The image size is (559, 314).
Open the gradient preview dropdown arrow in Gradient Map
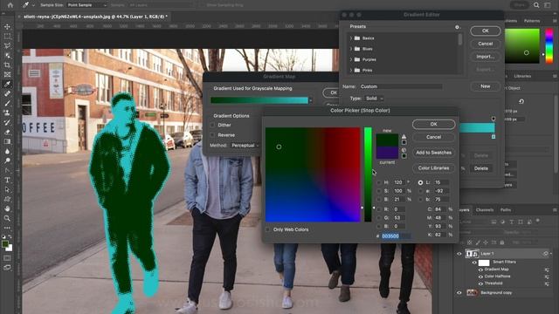point(311,100)
